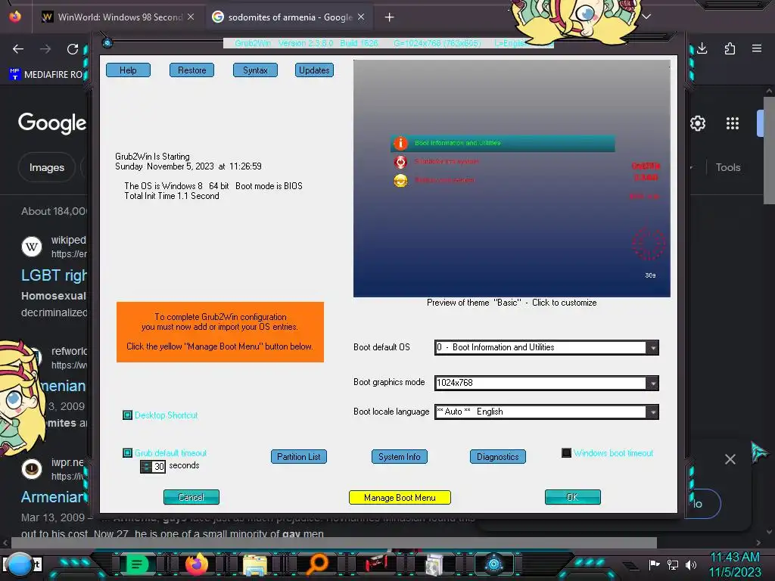Open the Firefox hamburger menu
The width and height of the screenshot is (775, 581).
[757, 48]
